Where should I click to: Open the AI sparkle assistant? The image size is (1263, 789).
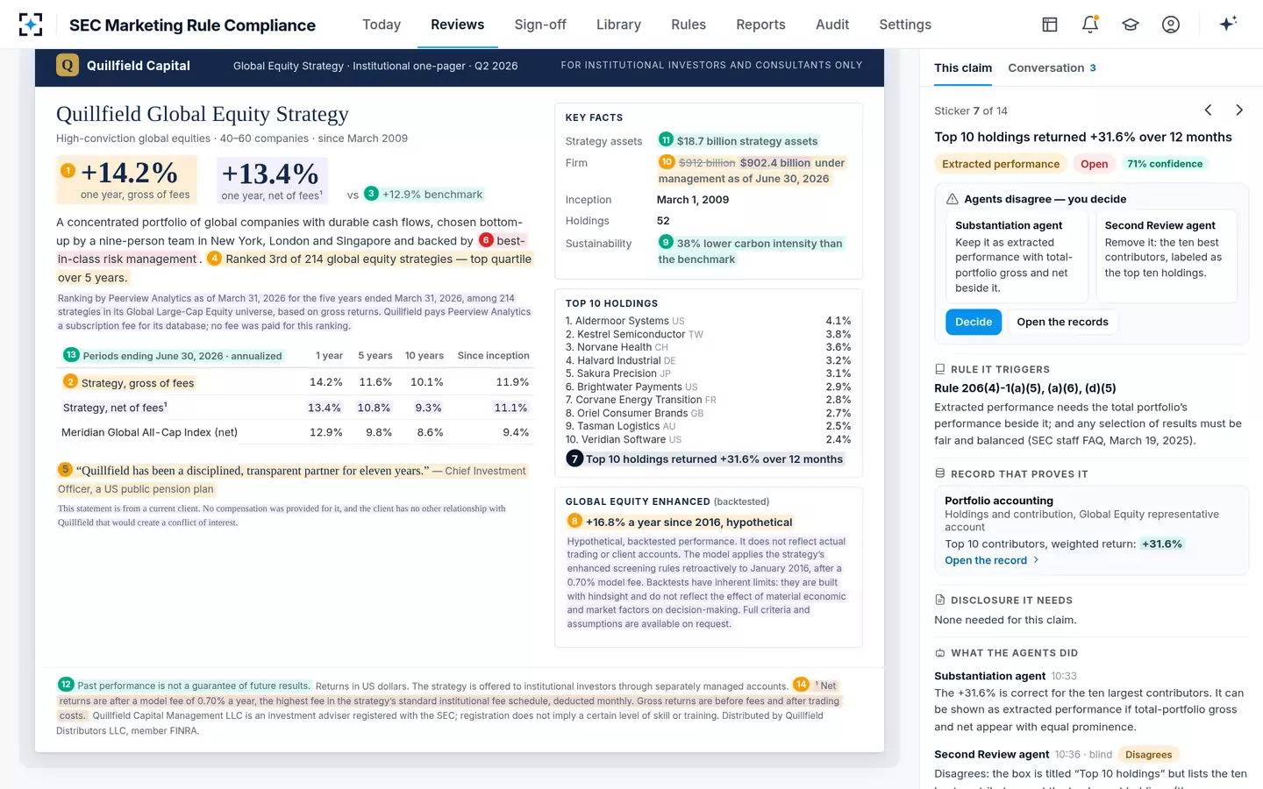point(1228,24)
